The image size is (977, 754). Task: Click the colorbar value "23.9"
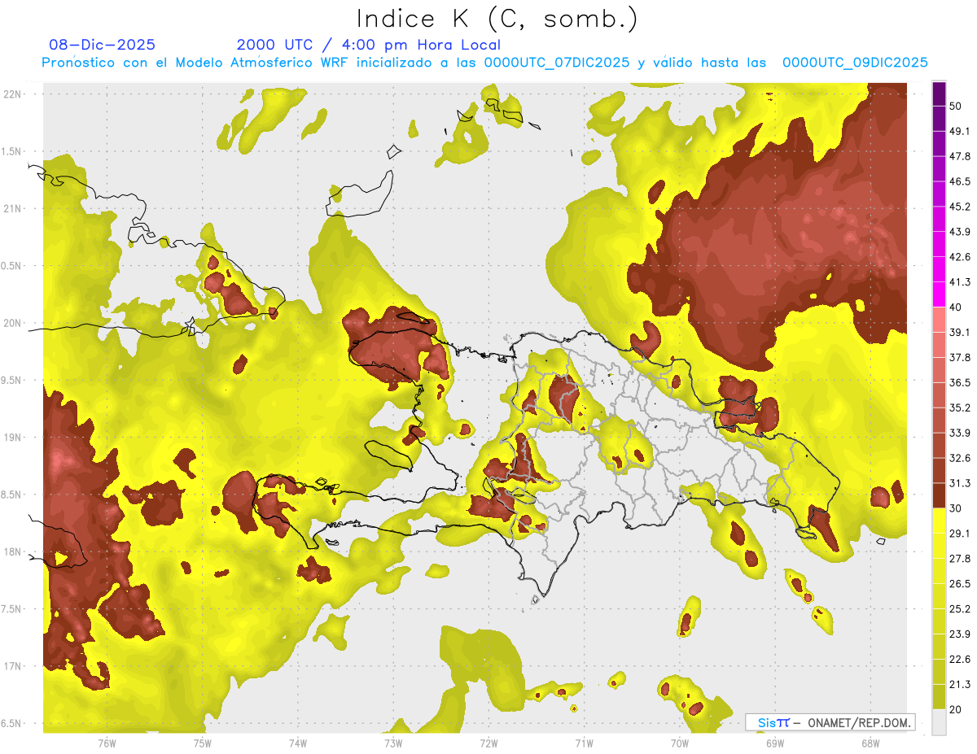click(x=959, y=634)
